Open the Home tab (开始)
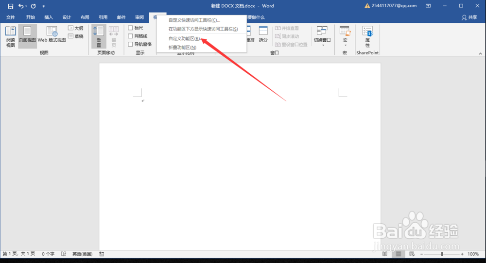The width and height of the screenshot is (486, 263). 30,17
